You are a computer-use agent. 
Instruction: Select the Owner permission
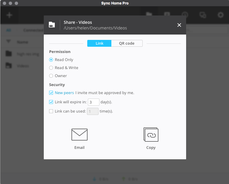51,76
